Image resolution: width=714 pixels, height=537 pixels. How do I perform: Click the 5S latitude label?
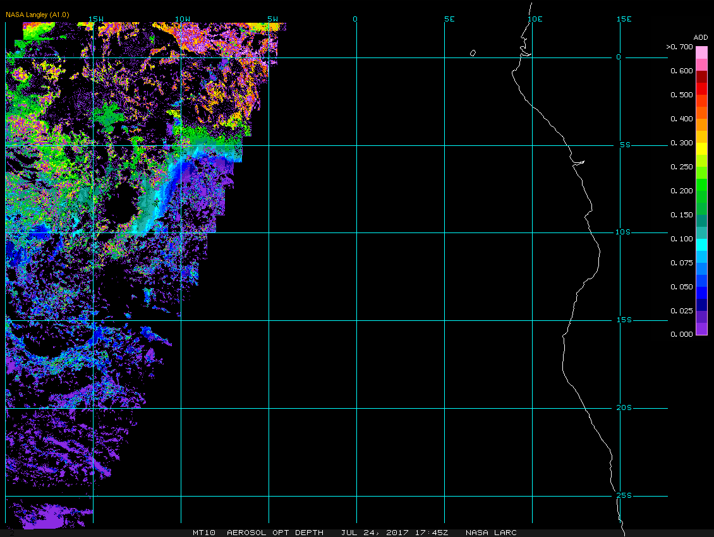coord(625,145)
